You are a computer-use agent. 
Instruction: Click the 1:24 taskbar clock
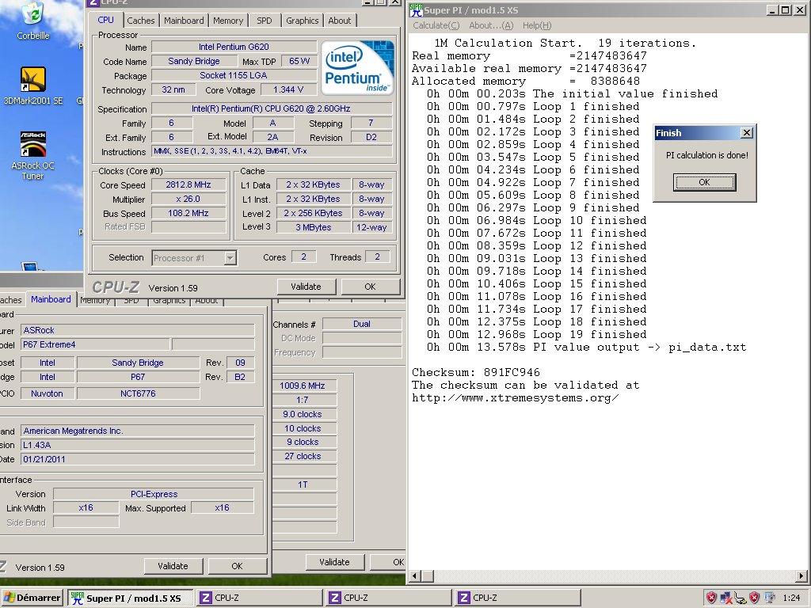[791, 598]
